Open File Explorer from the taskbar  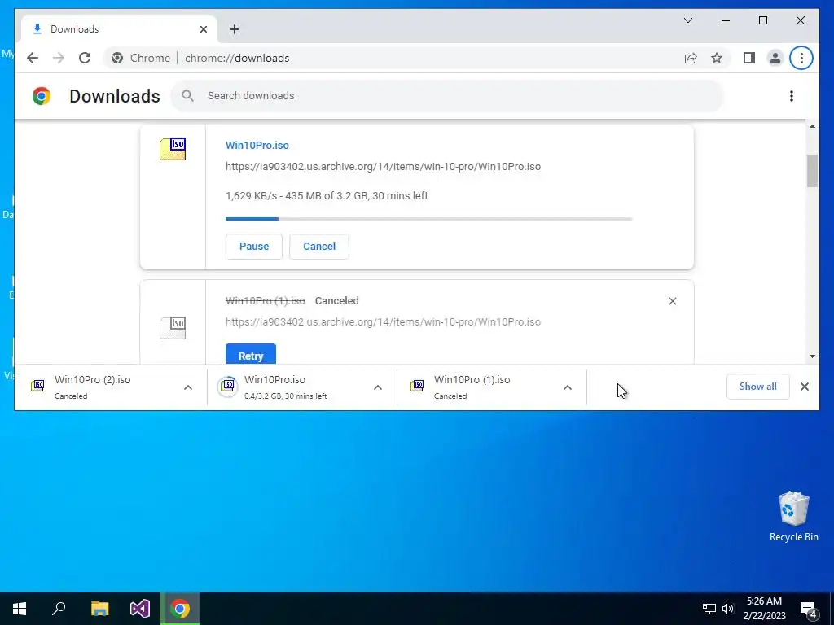point(99,609)
